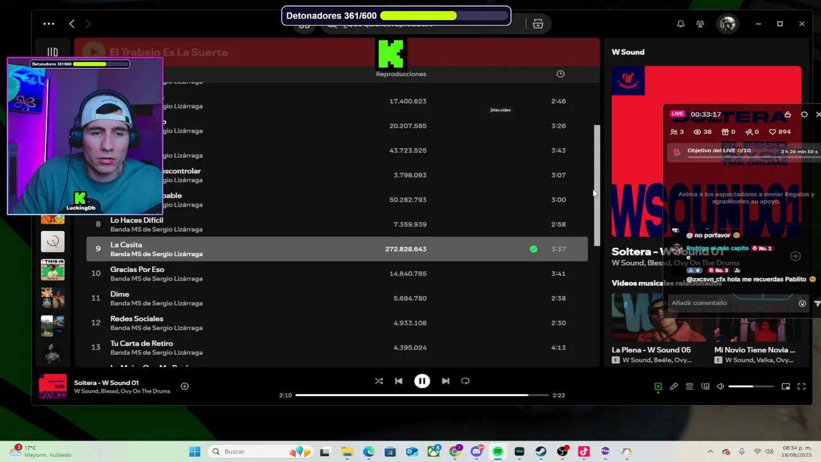
Task: Open the Mi Novio Tiene Novia video
Action: [758, 330]
